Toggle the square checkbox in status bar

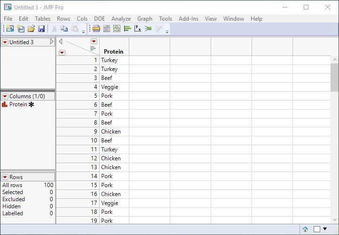click(x=317, y=229)
